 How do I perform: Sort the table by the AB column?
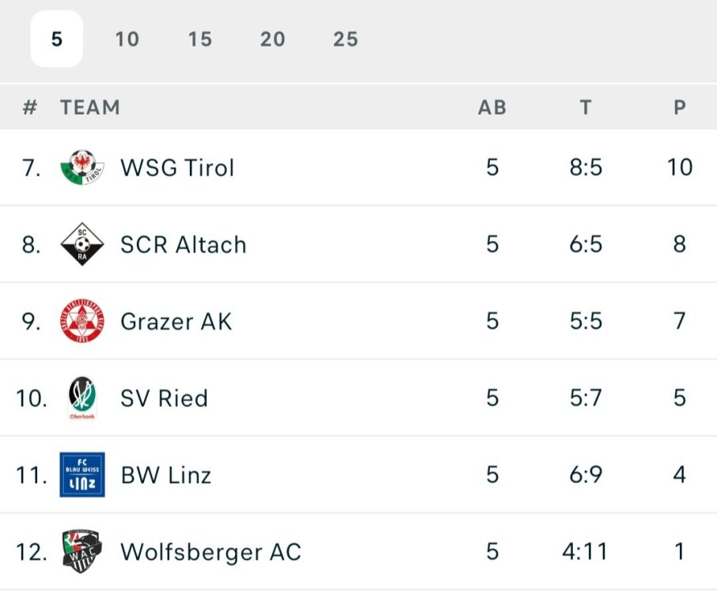pyautogui.click(x=493, y=108)
